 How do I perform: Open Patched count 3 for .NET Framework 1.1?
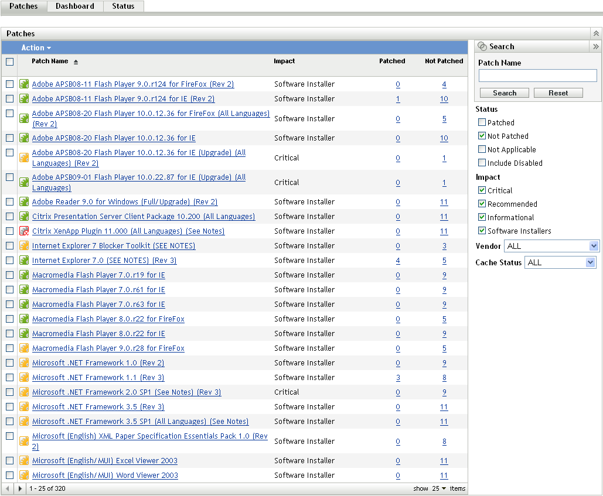click(398, 378)
